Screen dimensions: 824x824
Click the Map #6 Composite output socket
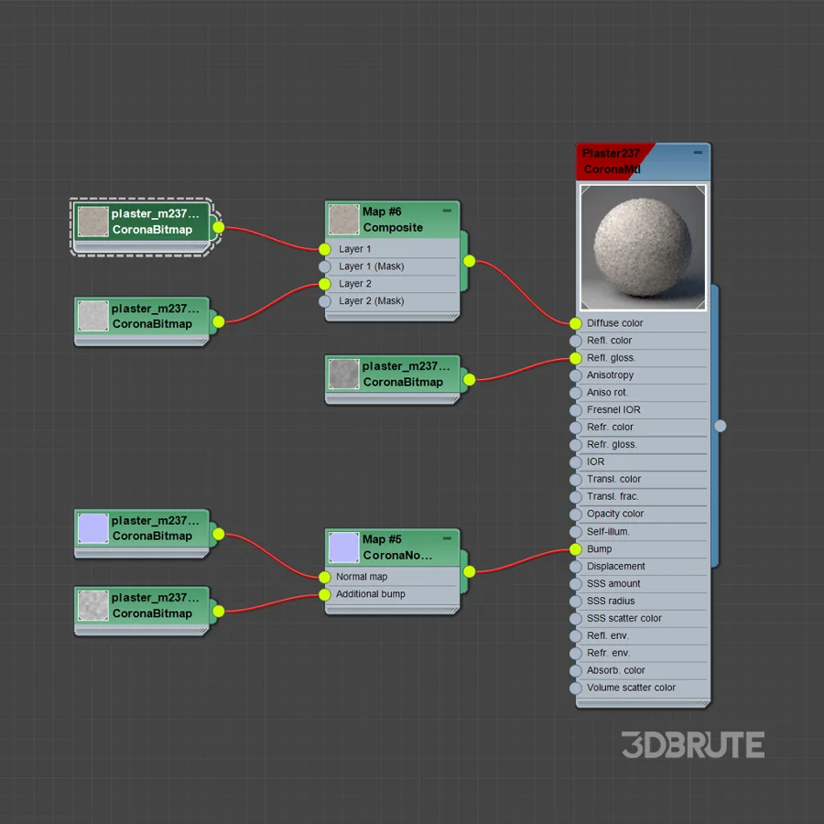click(x=470, y=261)
